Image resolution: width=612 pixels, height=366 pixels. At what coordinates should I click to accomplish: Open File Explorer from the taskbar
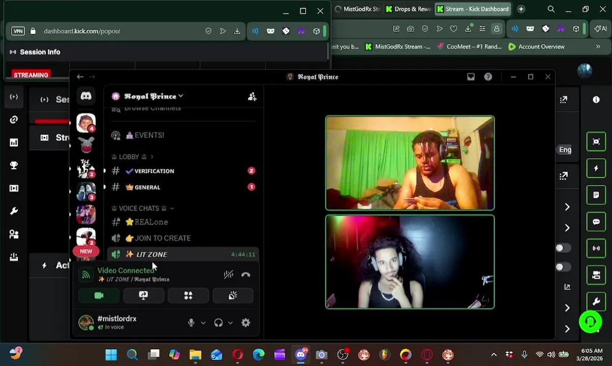point(195,354)
